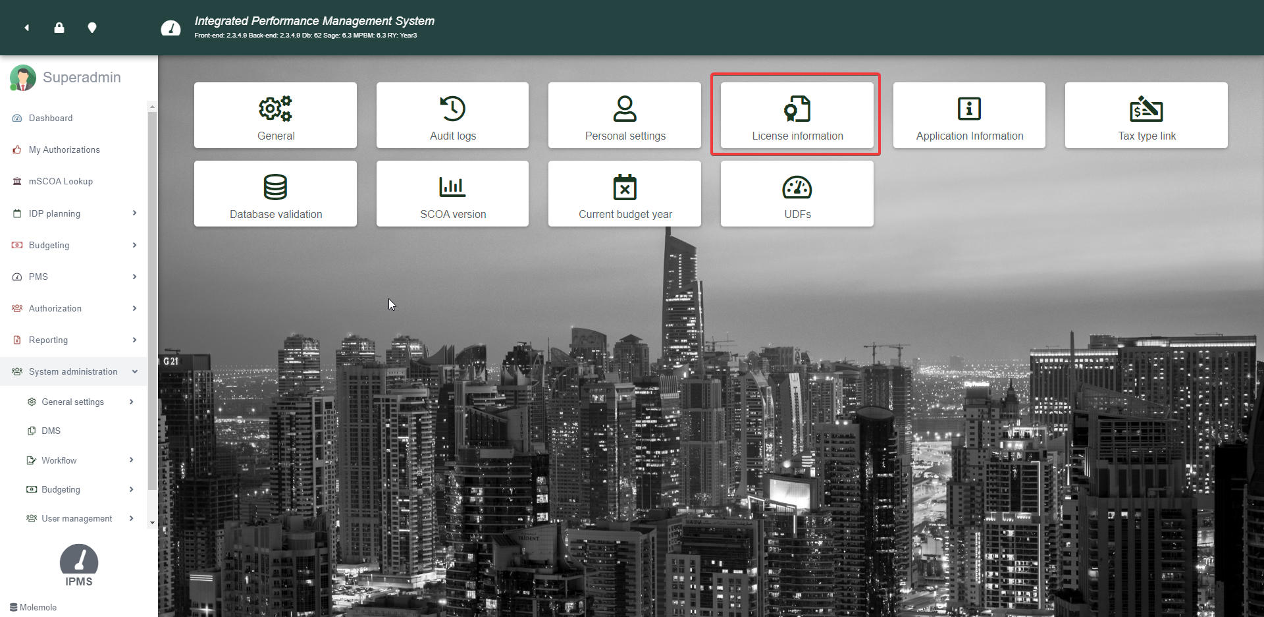Expand PMS menu chevron

(134, 277)
